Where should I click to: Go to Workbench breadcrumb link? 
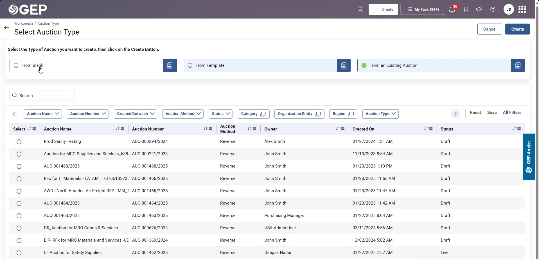[x=24, y=24]
